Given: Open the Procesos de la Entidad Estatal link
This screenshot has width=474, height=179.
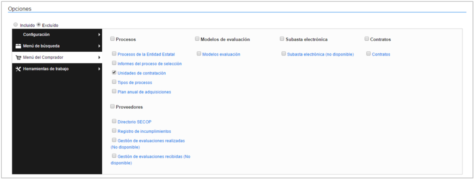Looking at the screenshot, I should click(x=146, y=54).
